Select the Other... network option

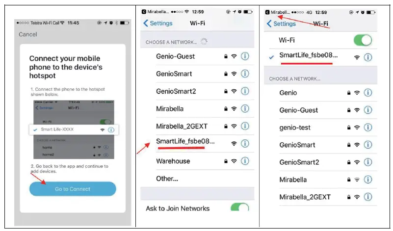197,179
